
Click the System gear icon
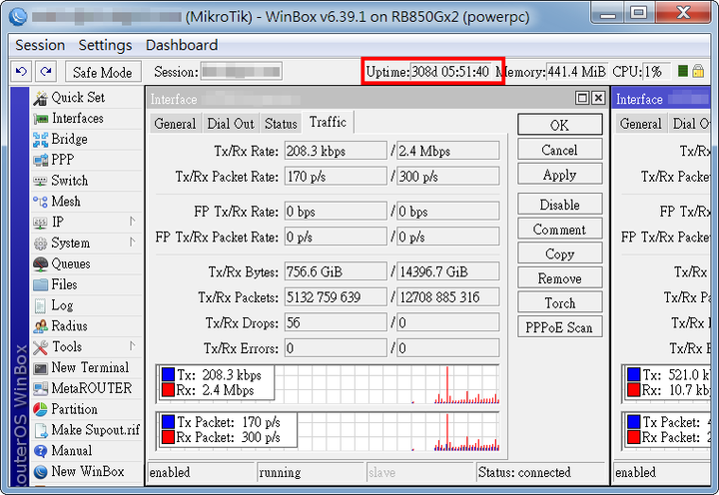tap(40, 244)
